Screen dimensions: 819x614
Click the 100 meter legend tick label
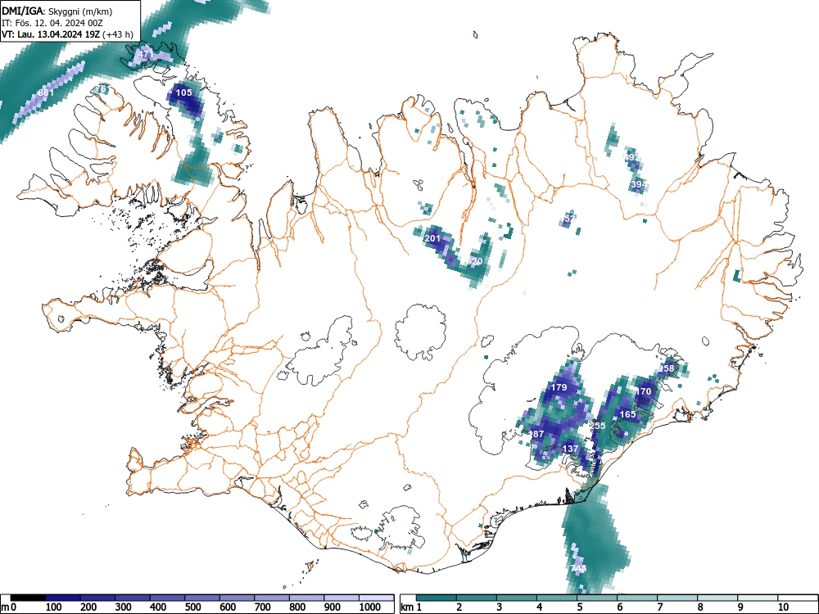coord(54,607)
